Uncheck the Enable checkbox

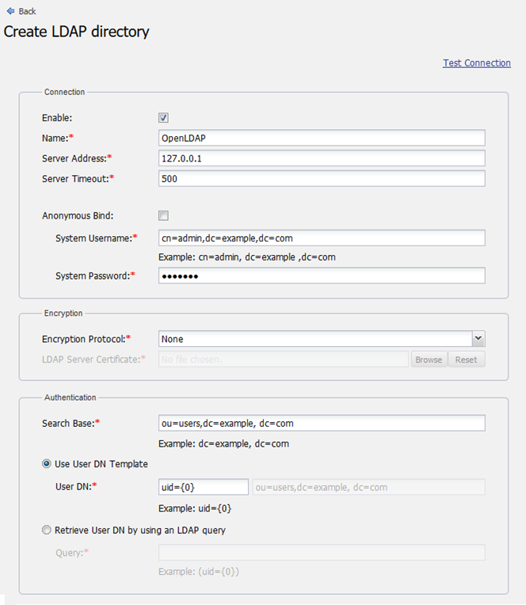click(163, 118)
